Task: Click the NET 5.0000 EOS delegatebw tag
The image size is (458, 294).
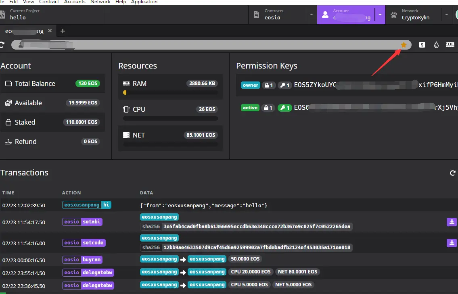Action: click(293, 285)
